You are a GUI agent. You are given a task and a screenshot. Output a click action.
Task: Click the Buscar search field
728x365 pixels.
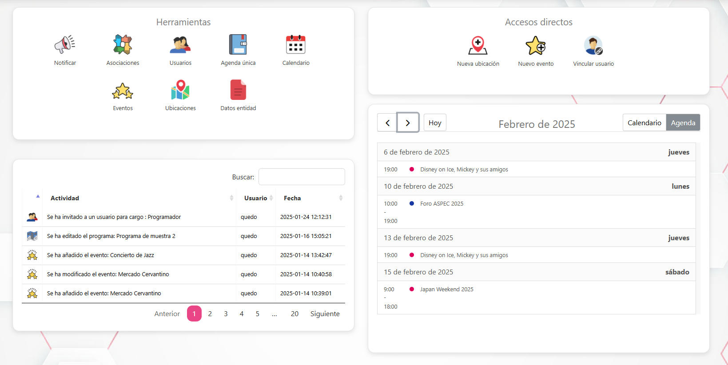[x=302, y=177]
